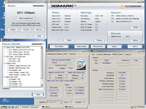Click the 8571 3DMarks score text
146x109 pixels.
26,13
